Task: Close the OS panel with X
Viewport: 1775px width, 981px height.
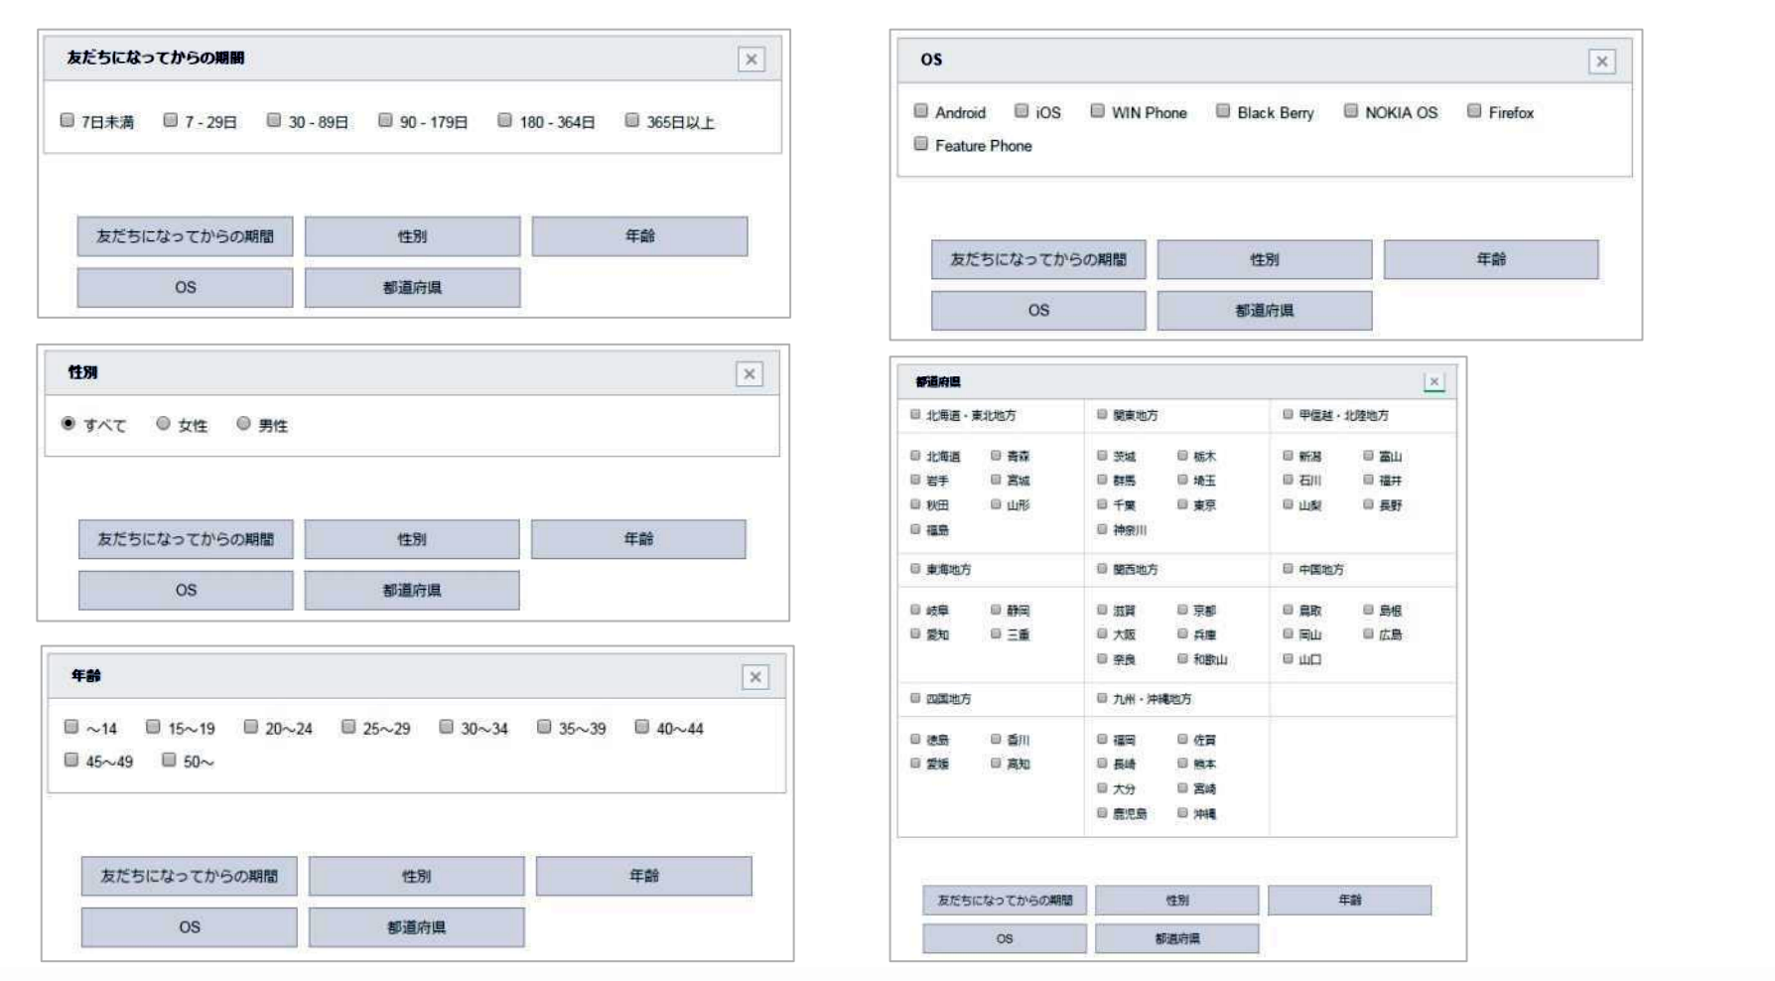Action: [x=1602, y=62]
